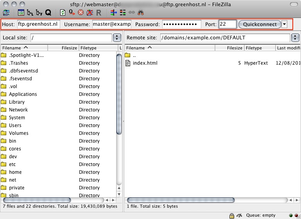Reconnect to last server icon
Image resolution: width=301 pixels, height=219 pixels.
click(99, 13)
